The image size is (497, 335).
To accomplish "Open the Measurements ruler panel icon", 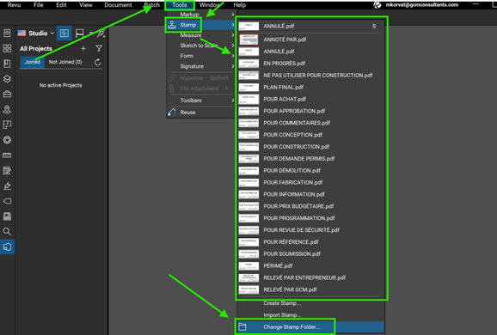I will 7,155.
